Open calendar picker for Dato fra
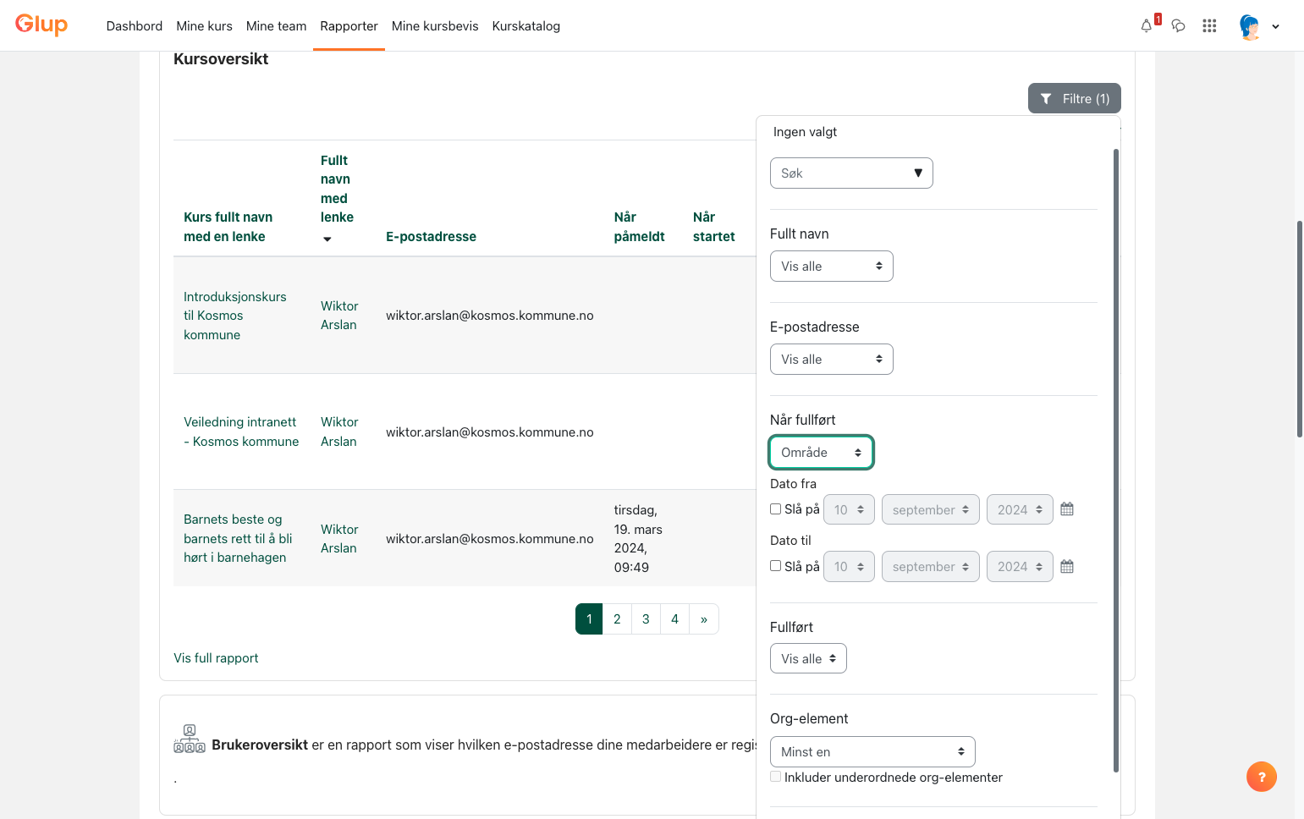 (1067, 509)
